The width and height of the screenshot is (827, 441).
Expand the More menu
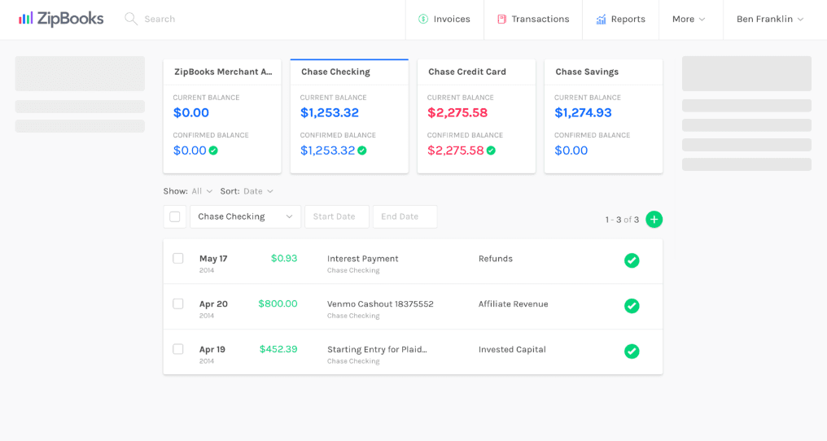coord(689,19)
